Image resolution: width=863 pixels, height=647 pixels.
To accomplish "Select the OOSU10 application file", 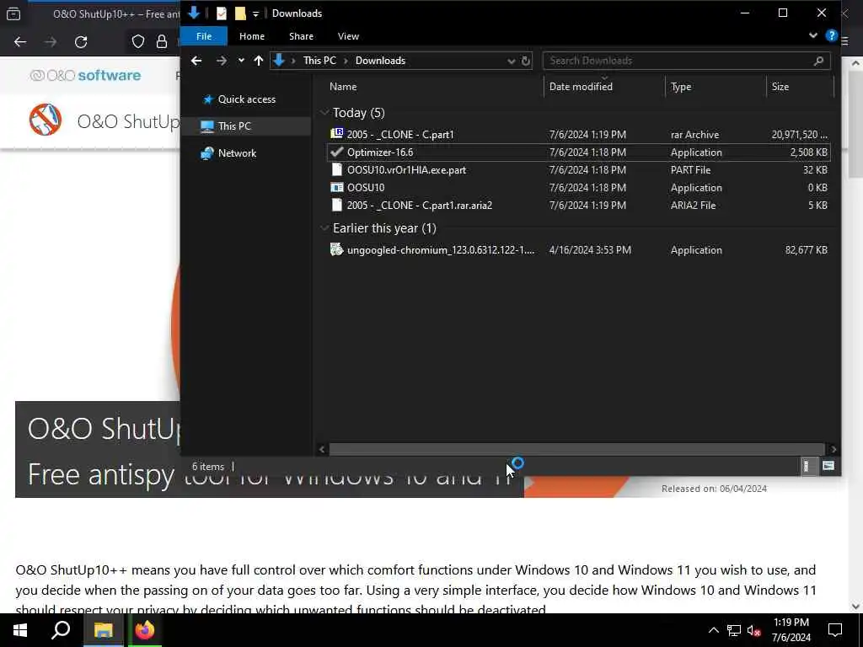I will pyautogui.click(x=578, y=188).
